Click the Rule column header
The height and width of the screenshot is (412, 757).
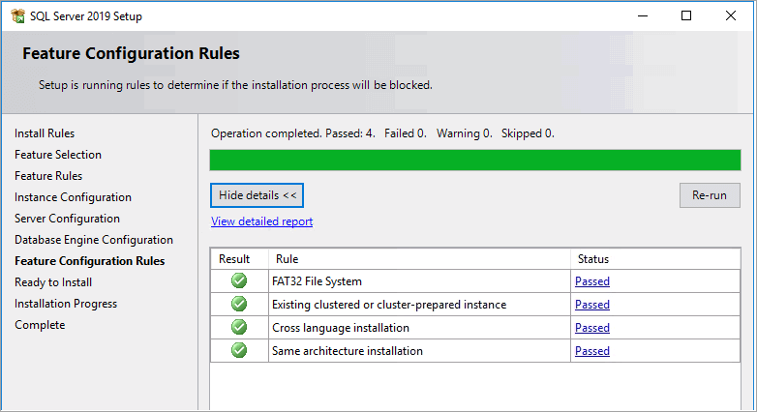coord(419,259)
